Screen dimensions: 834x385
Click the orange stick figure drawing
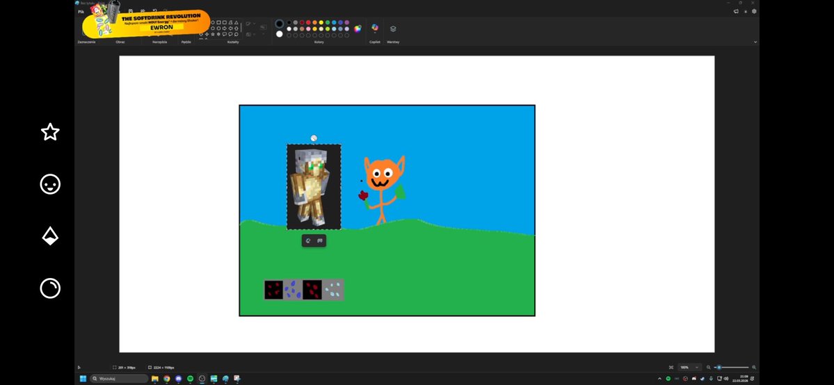383,189
